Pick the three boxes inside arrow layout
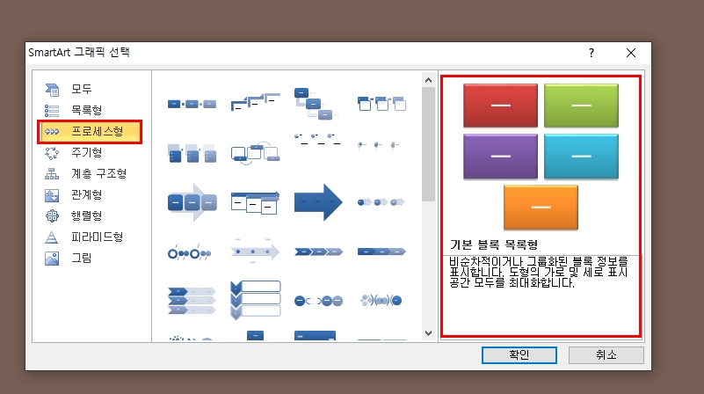Viewport: 704px width, 394px height. (x=192, y=202)
